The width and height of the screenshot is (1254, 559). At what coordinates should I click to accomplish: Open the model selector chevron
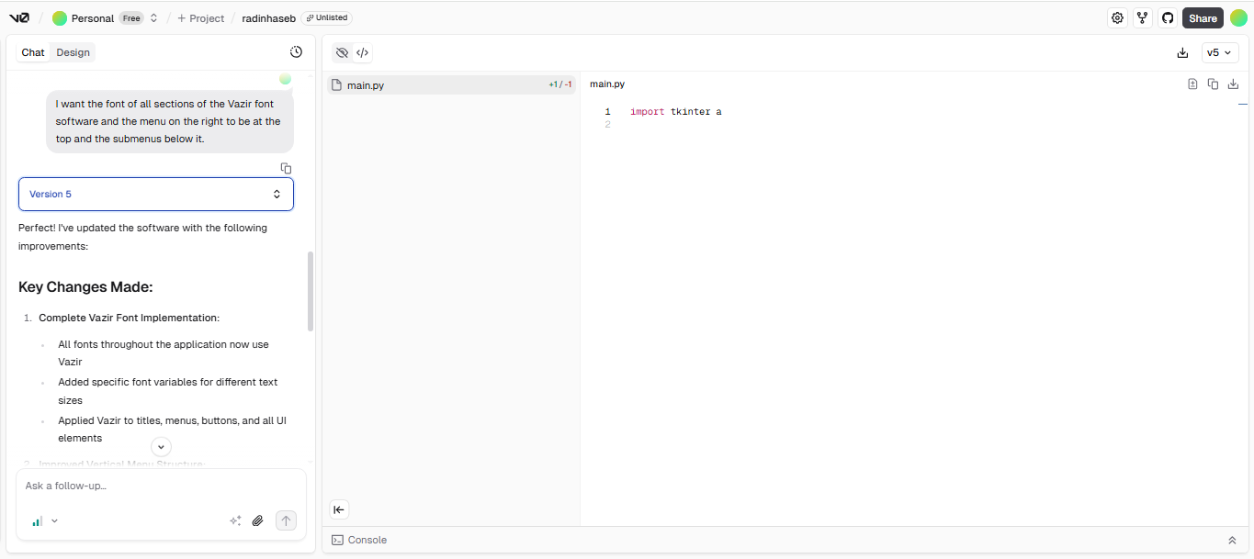pos(54,520)
